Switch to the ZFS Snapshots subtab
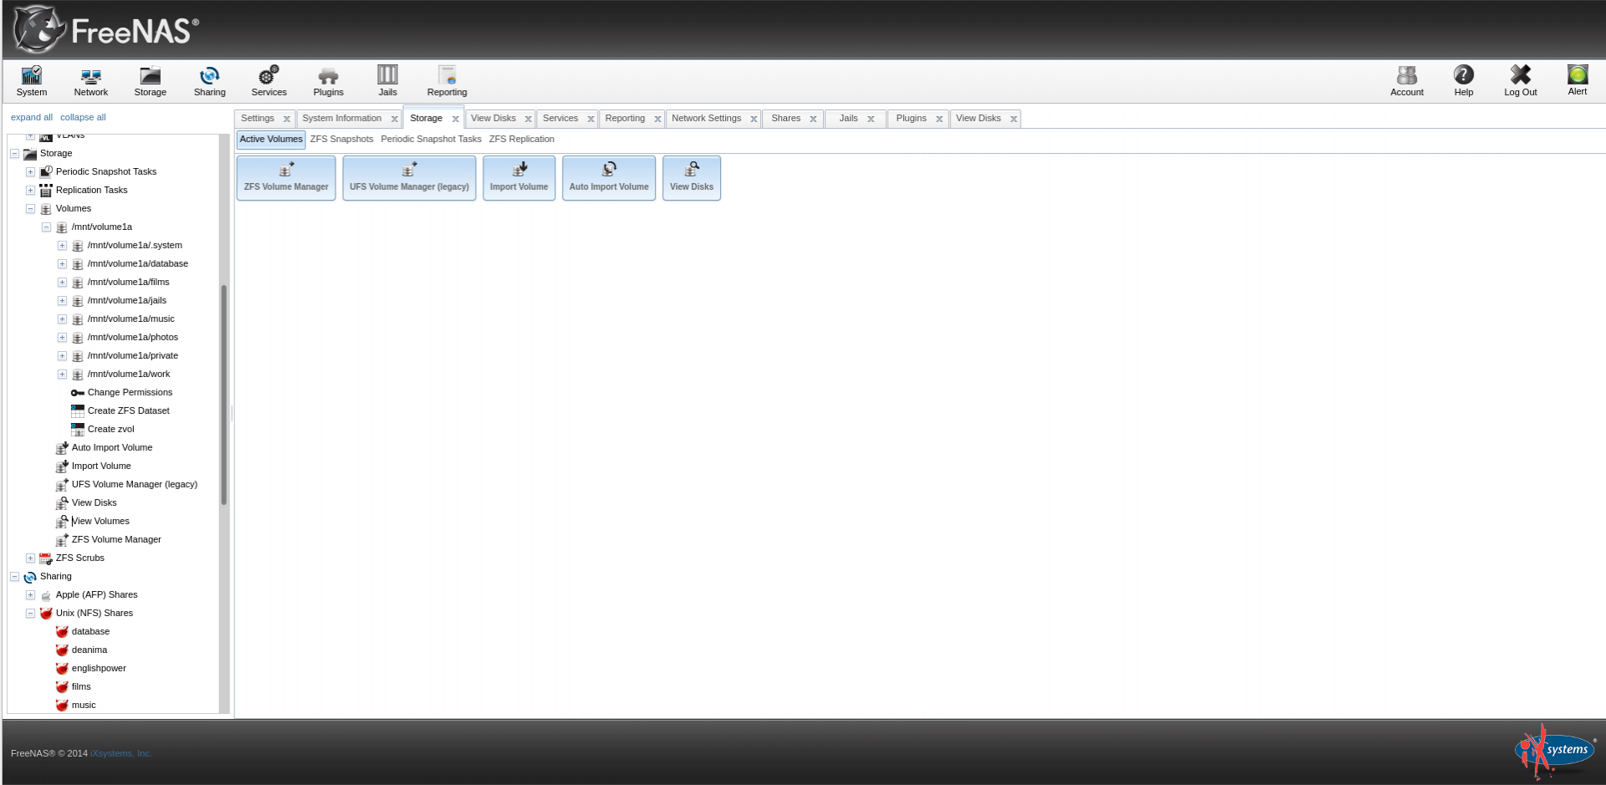The width and height of the screenshot is (1606, 785). click(x=341, y=139)
